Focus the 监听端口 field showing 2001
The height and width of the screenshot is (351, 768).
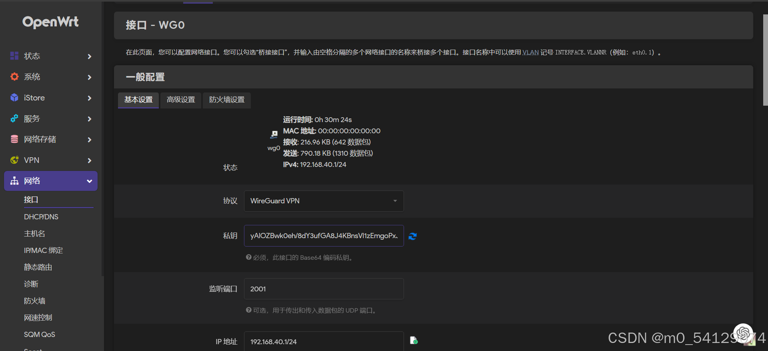[324, 289]
